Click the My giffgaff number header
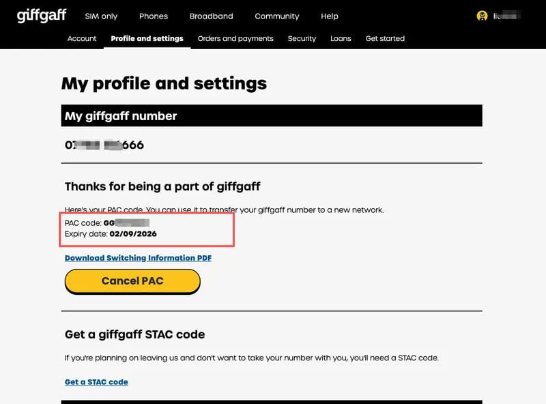 pos(272,115)
